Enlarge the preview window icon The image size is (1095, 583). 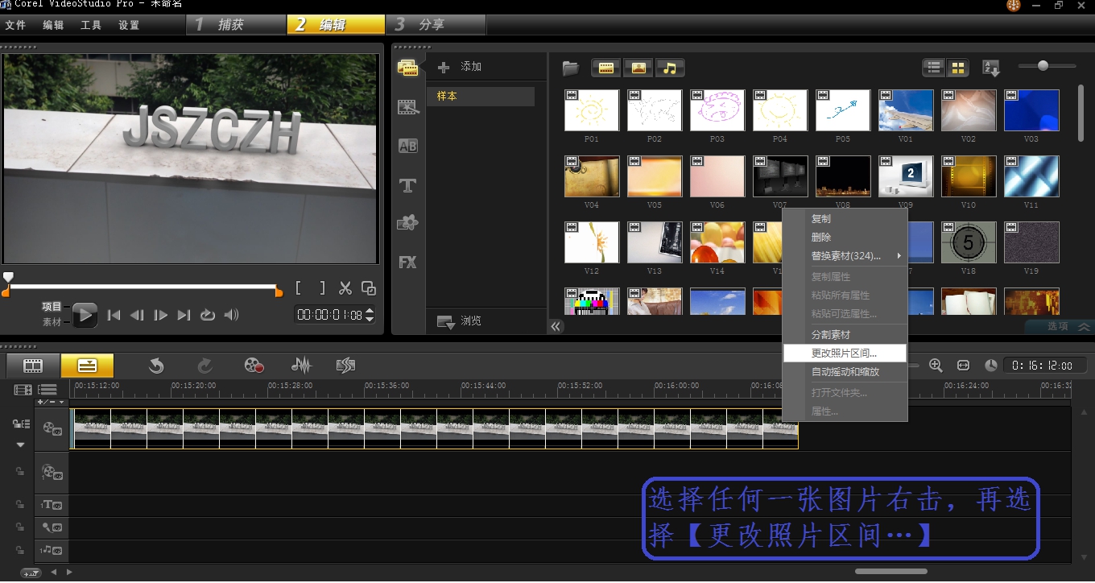(369, 288)
